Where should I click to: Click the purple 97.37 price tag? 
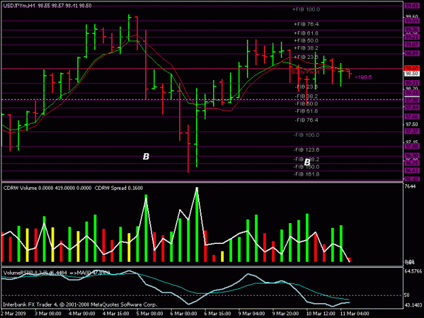(x=412, y=132)
